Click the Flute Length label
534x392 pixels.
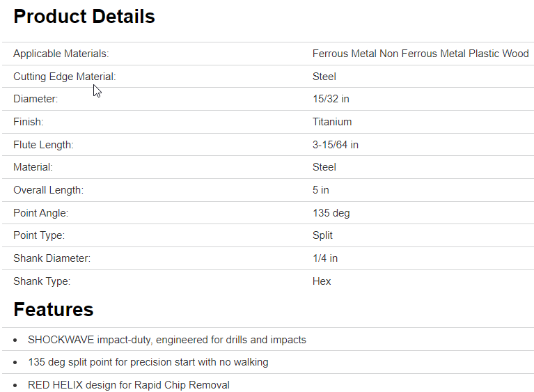tap(43, 145)
